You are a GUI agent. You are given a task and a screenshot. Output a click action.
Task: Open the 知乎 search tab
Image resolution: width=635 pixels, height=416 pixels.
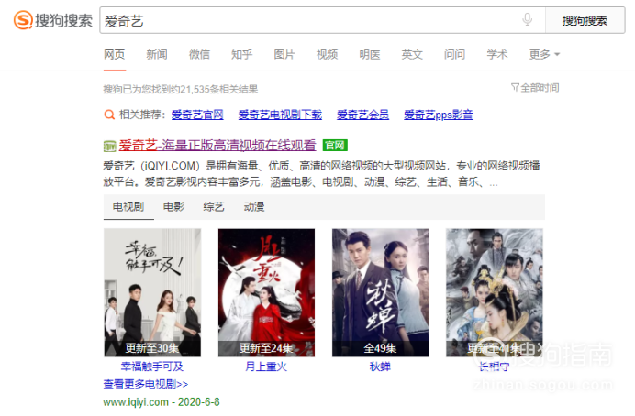point(241,55)
